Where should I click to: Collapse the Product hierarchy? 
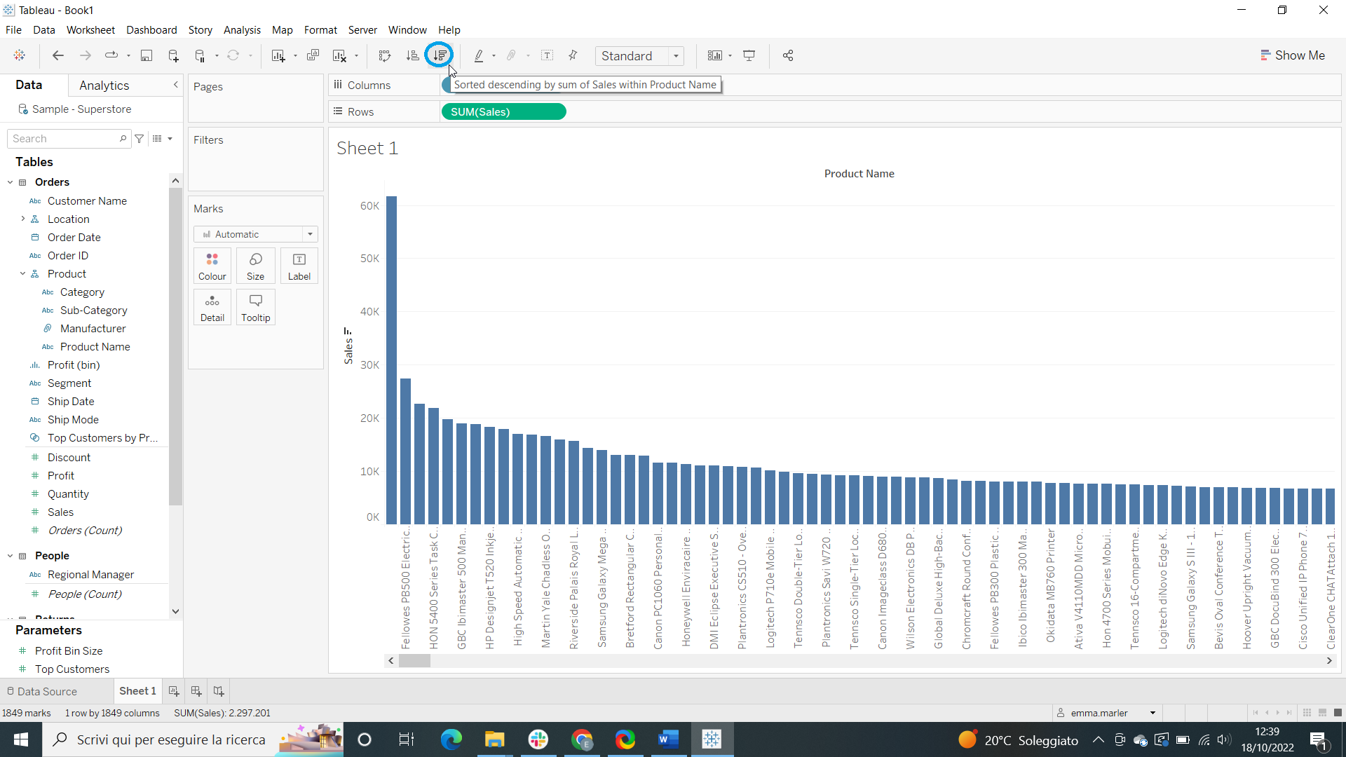[x=23, y=273]
